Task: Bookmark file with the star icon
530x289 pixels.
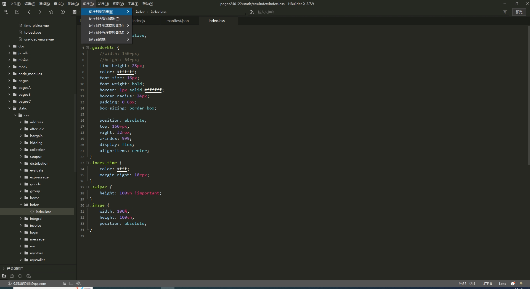Action: click(x=51, y=12)
